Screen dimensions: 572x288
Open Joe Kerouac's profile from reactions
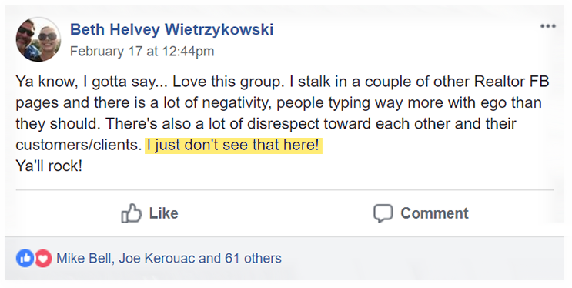coord(157,259)
